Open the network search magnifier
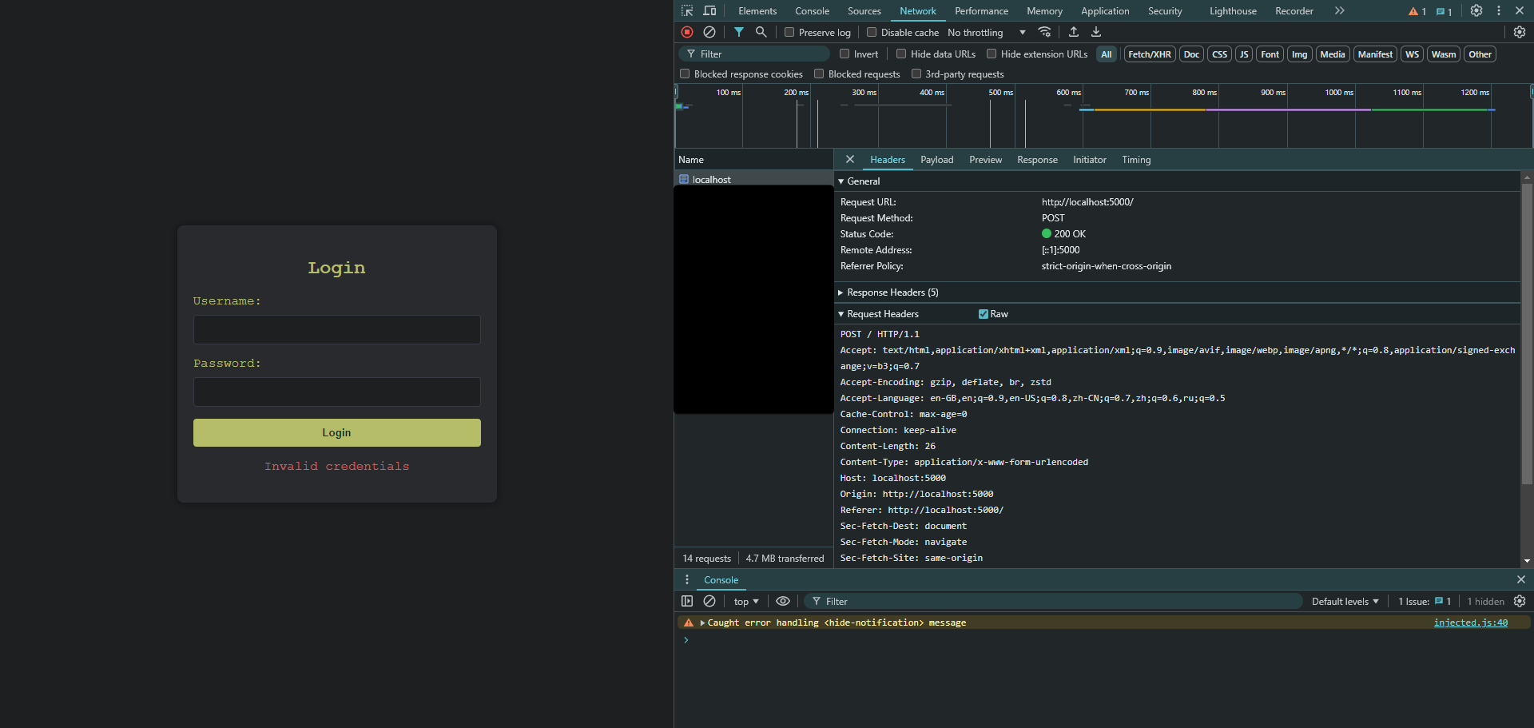The width and height of the screenshot is (1534, 728). [761, 32]
